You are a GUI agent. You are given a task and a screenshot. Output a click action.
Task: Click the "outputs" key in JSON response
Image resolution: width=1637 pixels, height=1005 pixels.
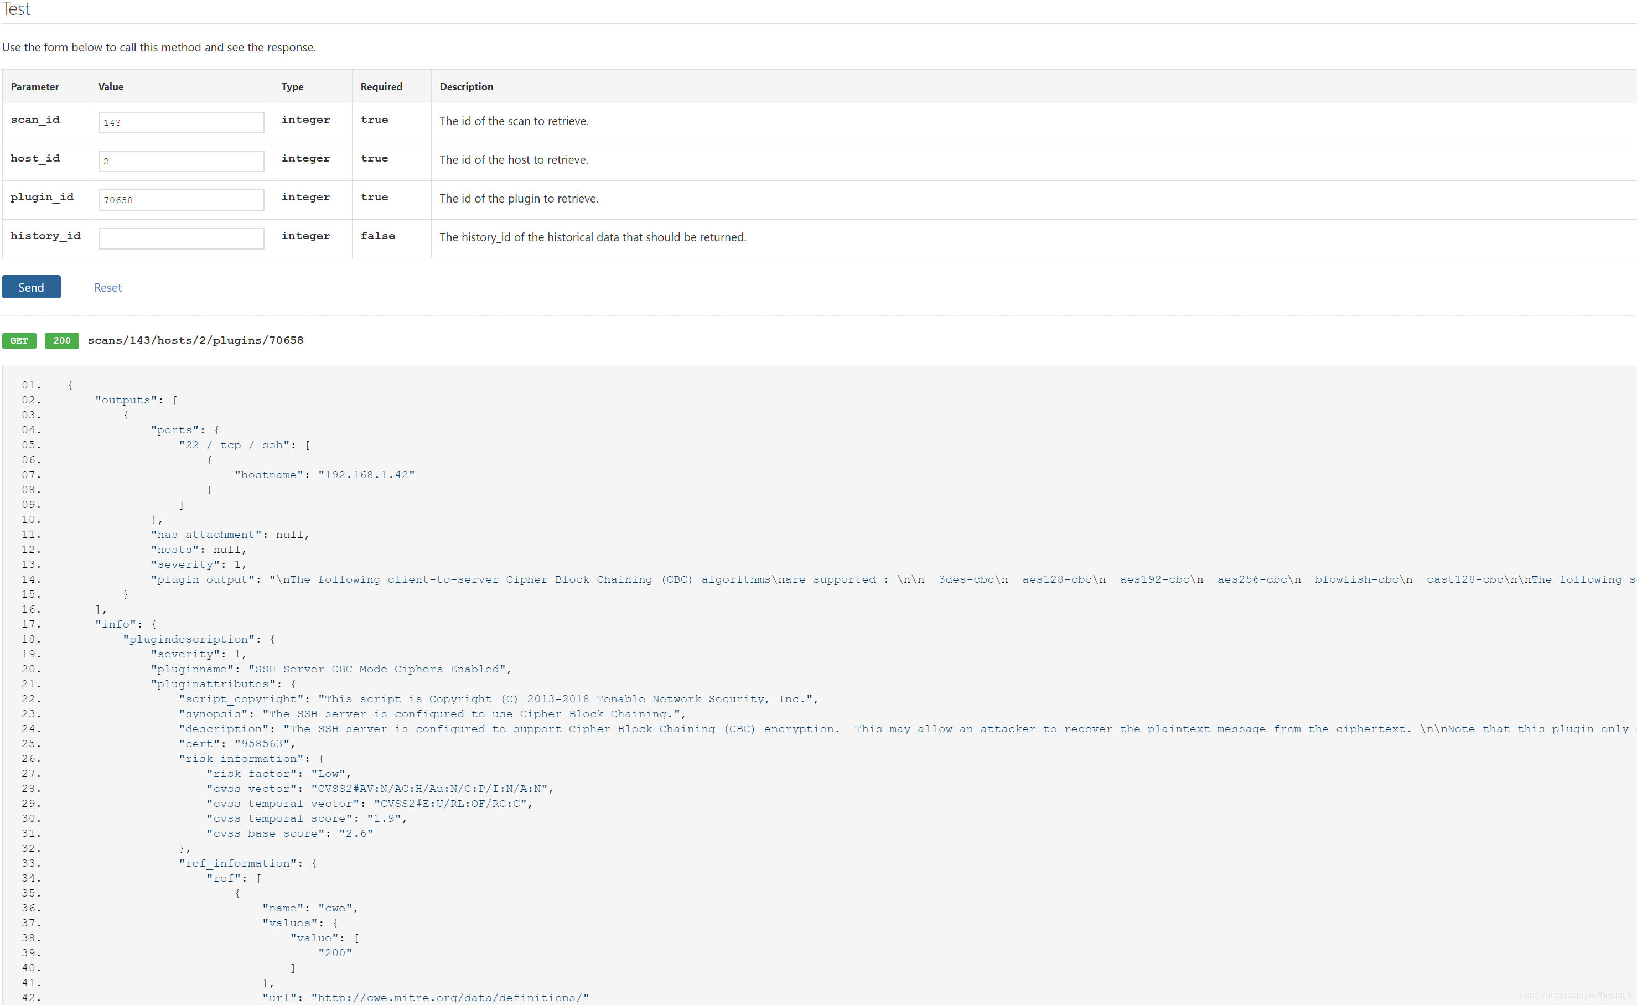pos(126,400)
